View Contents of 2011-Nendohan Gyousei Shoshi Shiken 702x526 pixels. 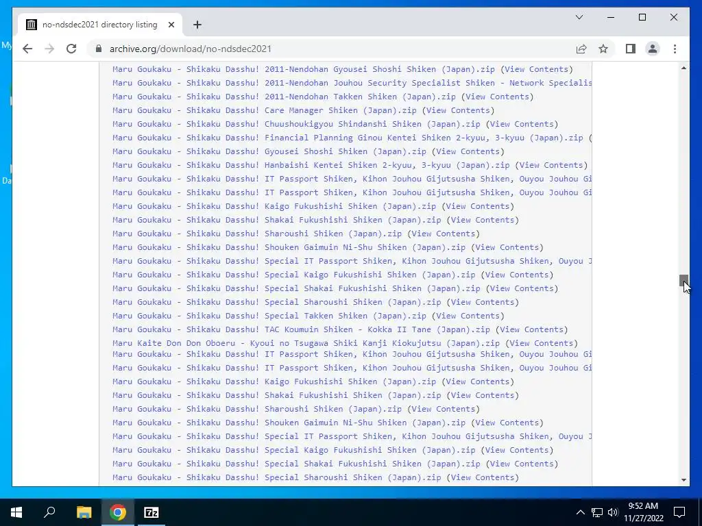536,69
